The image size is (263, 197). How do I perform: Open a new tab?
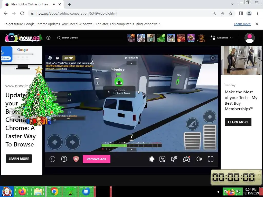click(69, 4)
